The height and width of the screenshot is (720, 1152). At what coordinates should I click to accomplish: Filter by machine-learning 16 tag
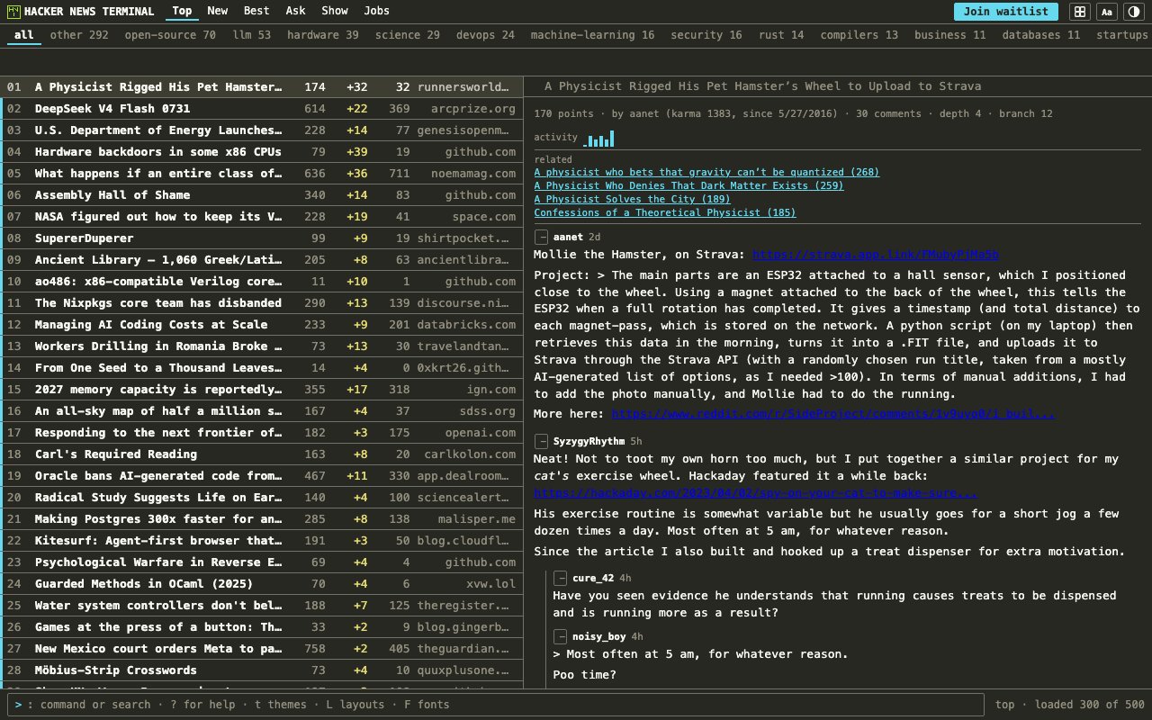click(592, 35)
